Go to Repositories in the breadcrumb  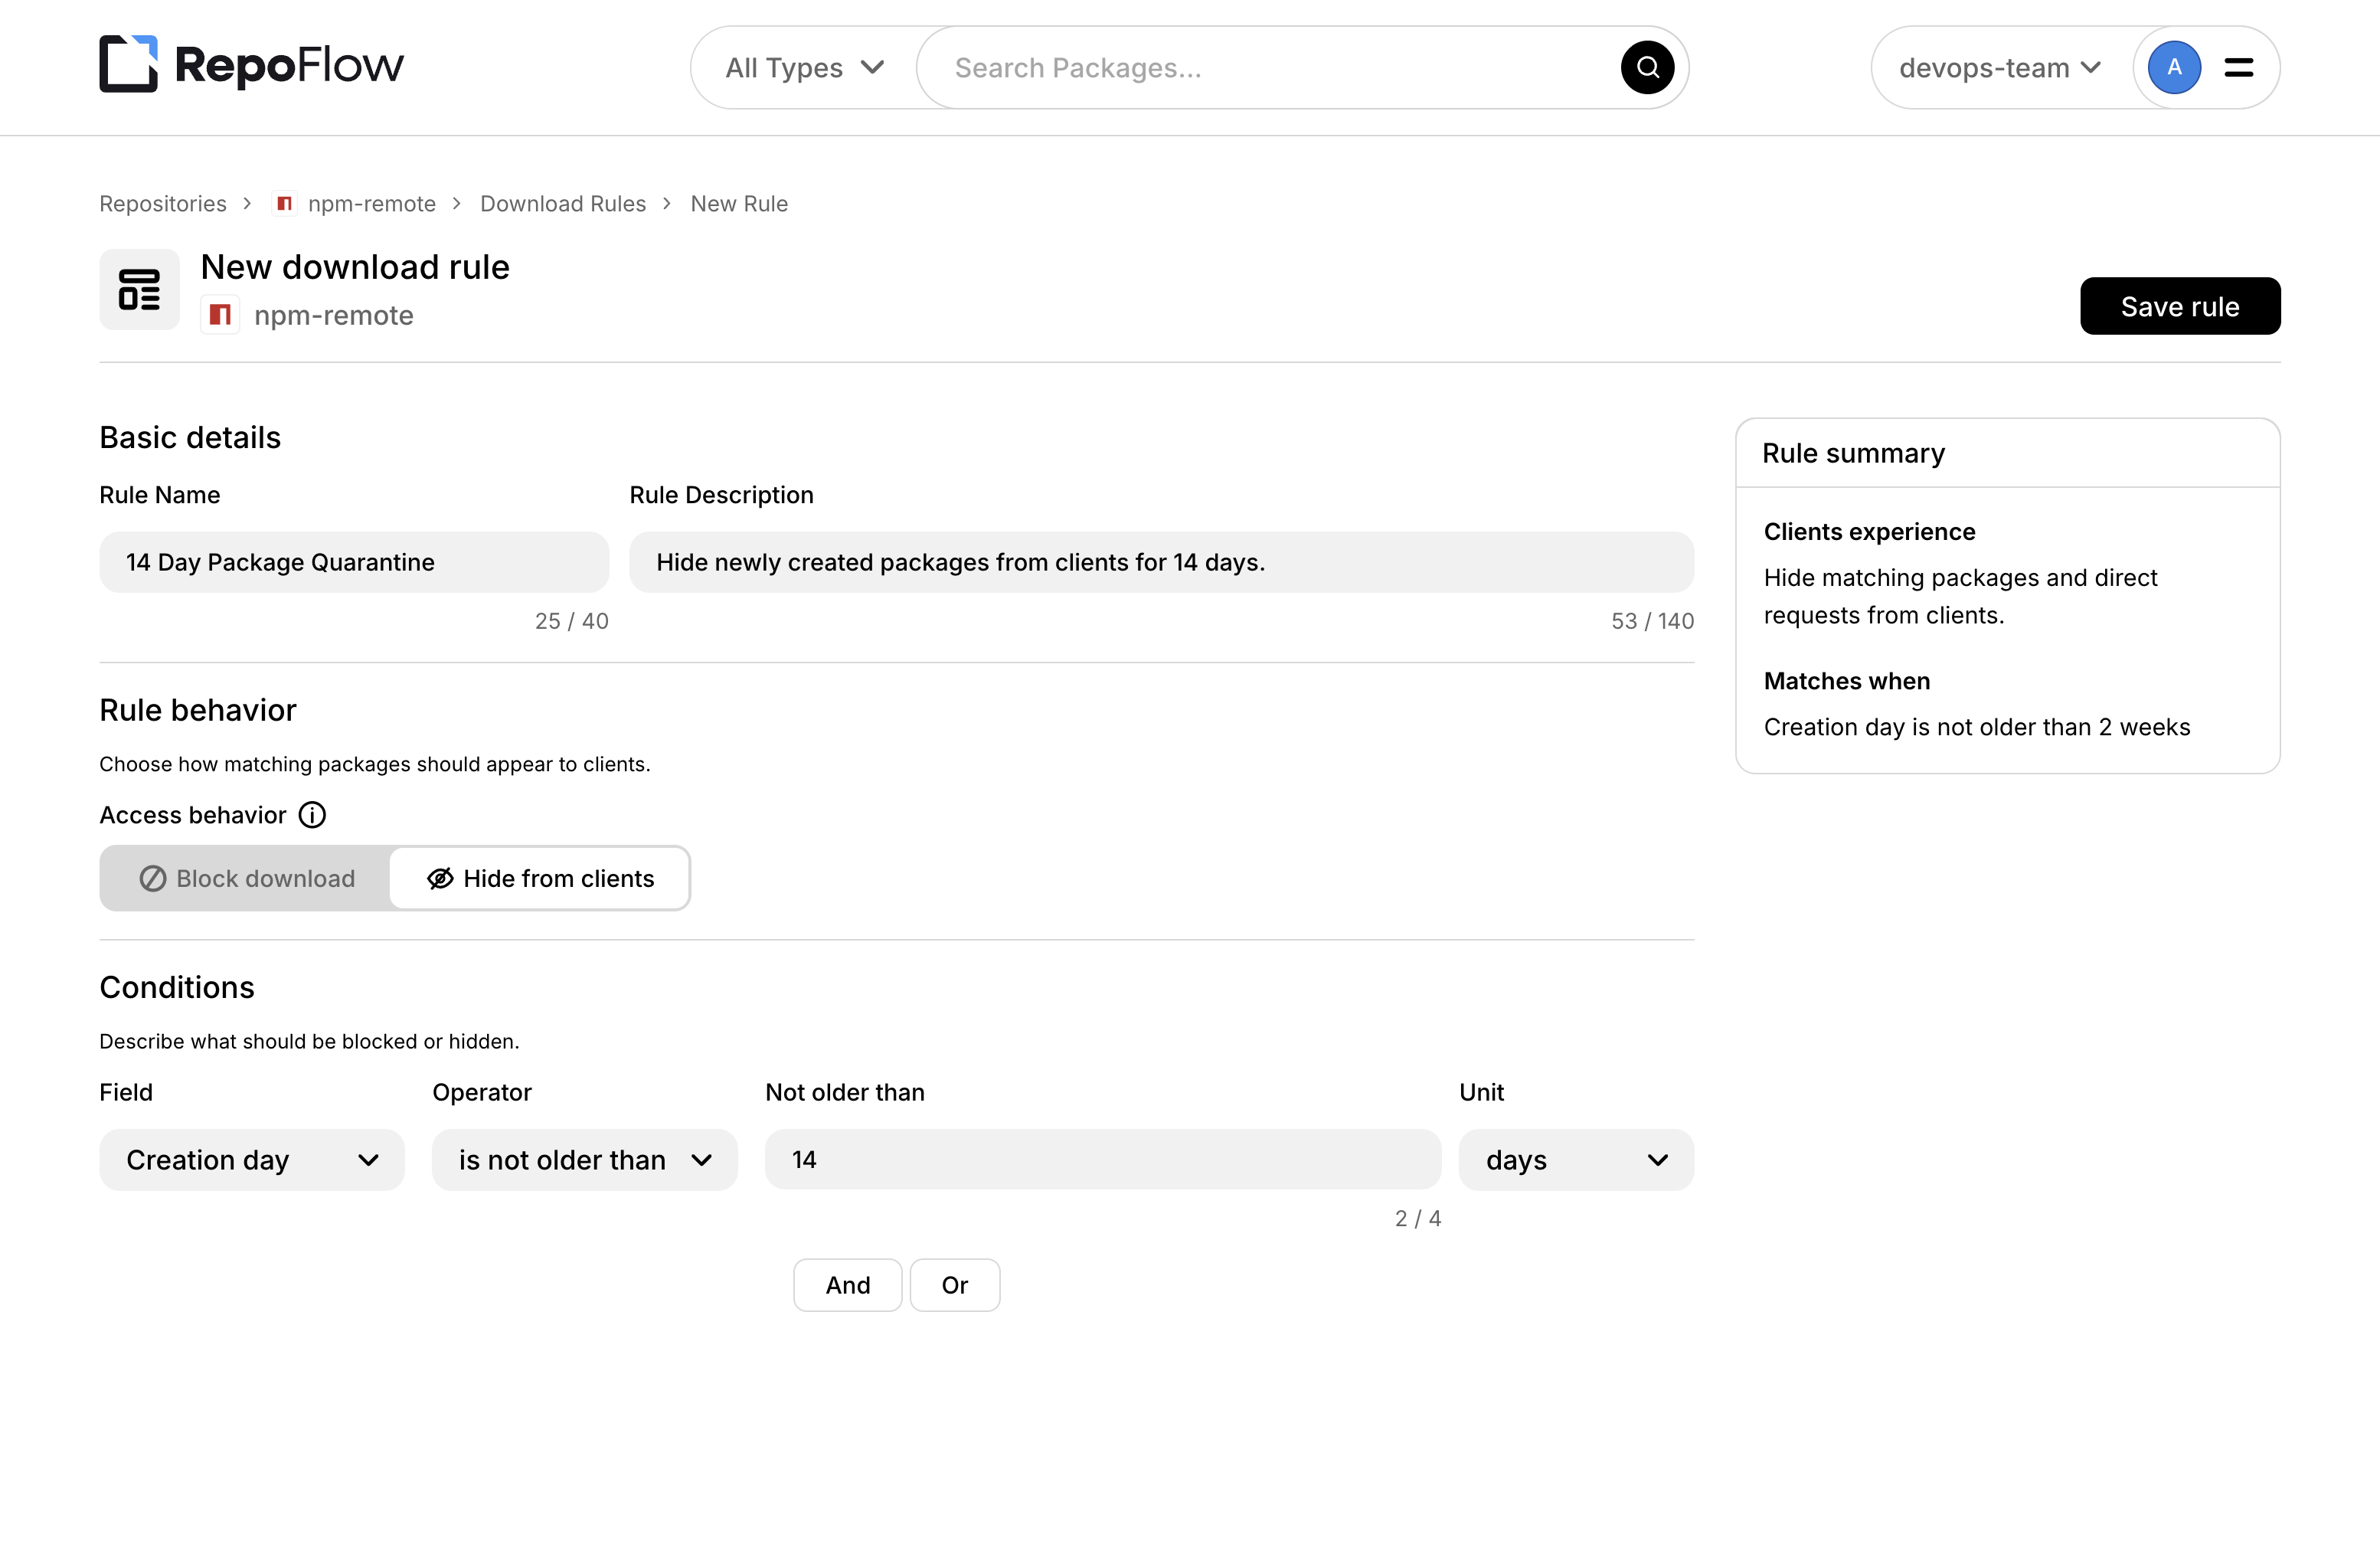coord(163,204)
